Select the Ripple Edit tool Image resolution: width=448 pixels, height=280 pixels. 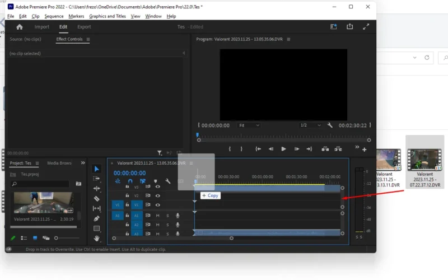click(96, 188)
